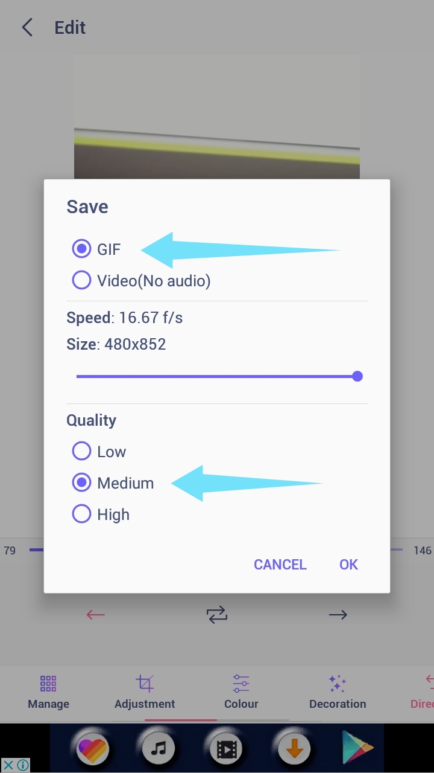This screenshot has height=773, width=434.
Task: Tap the back arrow next to Edit
Action: [x=27, y=28]
